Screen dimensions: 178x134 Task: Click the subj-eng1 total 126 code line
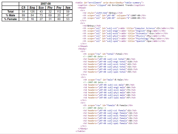(x=110, y=62)
